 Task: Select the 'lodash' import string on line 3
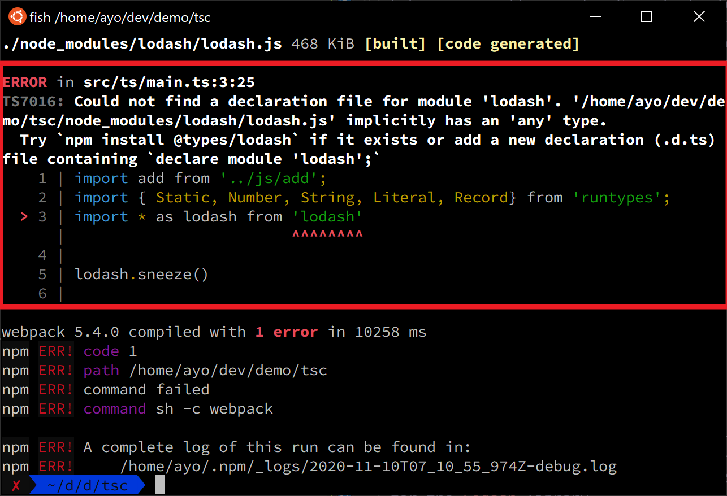(327, 216)
